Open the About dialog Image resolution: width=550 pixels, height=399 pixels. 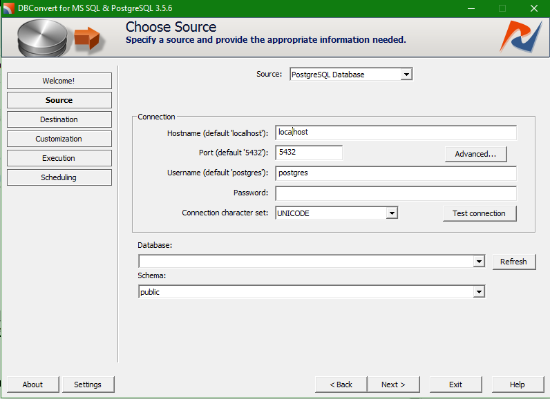[x=33, y=385]
